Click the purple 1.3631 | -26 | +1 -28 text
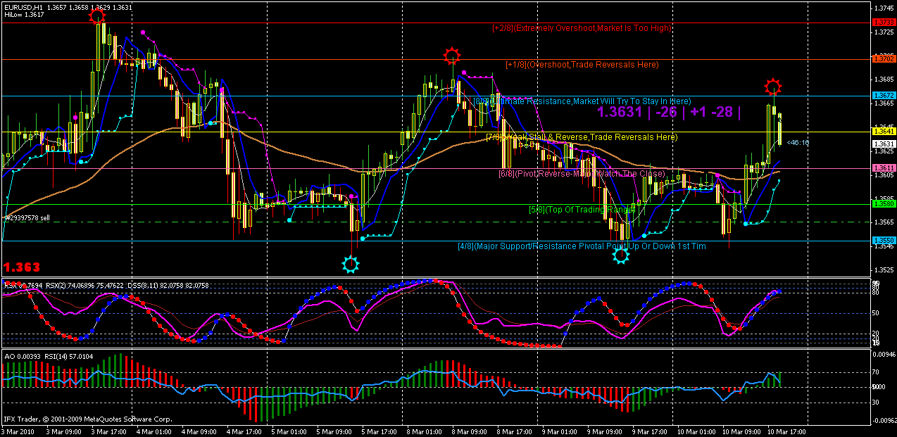The height and width of the screenshot is (437, 897). 669,112
